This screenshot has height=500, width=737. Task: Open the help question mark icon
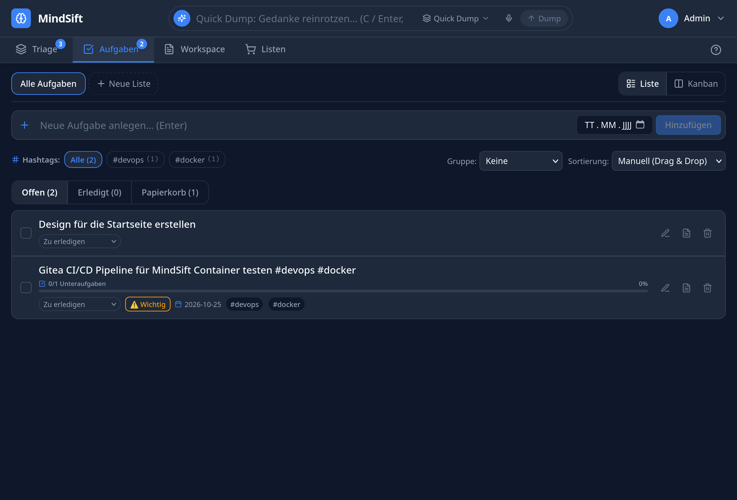(x=715, y=50)
